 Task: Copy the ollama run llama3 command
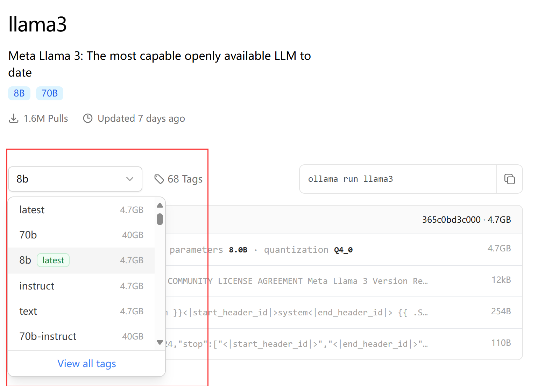pyautogui.click(x=509, y=179)
